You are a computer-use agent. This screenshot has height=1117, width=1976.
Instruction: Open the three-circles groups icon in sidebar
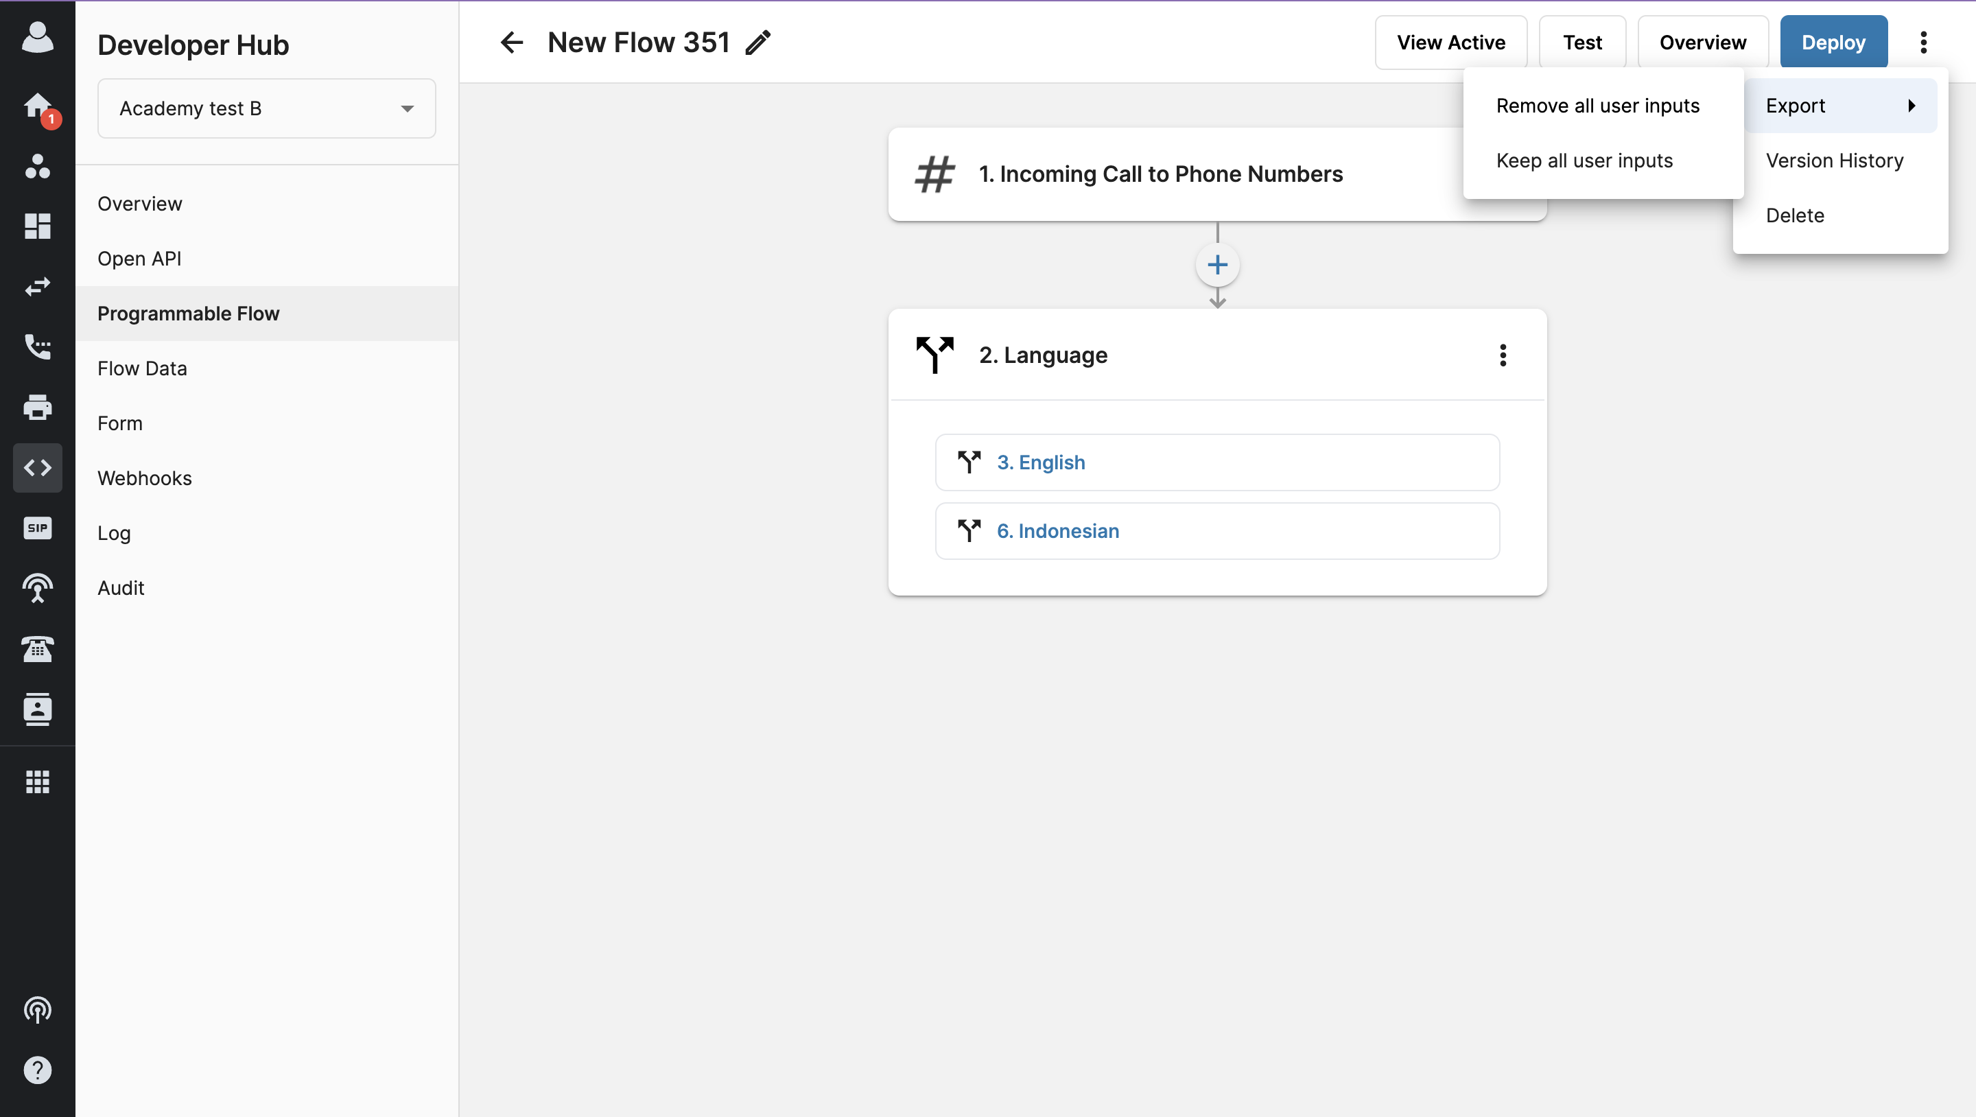(37, 166)
